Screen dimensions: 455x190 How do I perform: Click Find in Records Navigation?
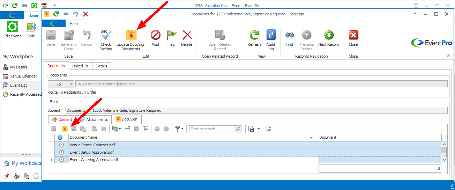pos(289,38)
